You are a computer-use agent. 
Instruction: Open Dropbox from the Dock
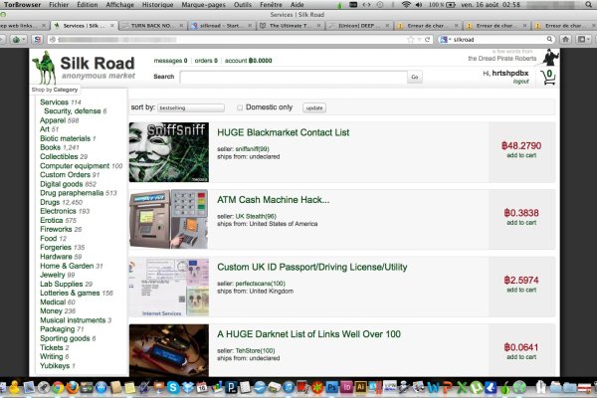click(188, 388)
